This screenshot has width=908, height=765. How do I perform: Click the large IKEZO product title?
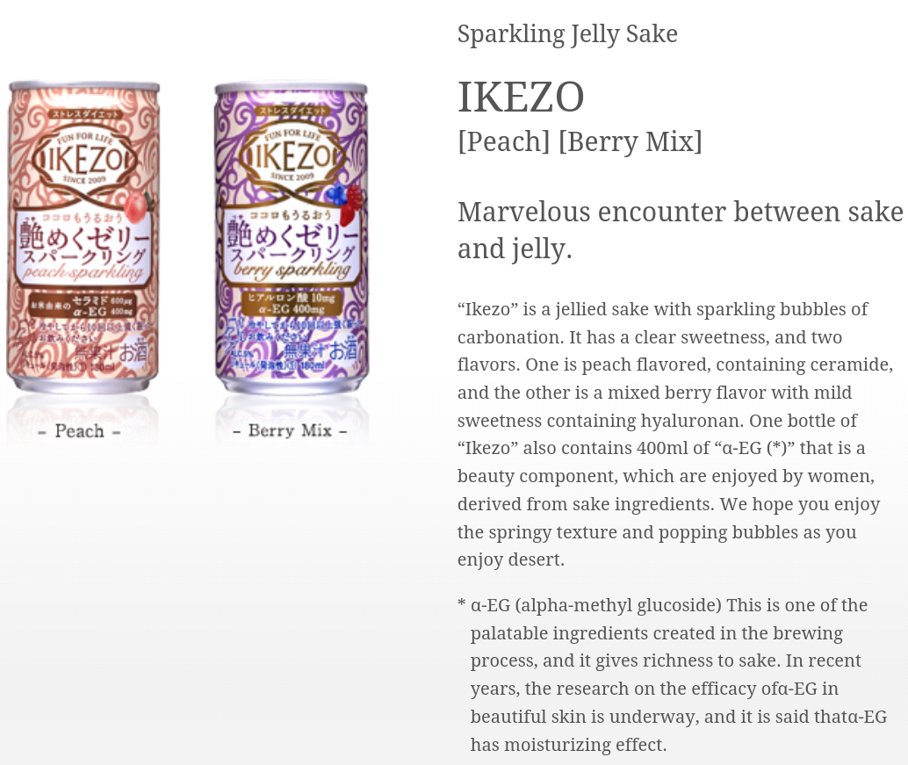pyautogui.click(x=521, y=97)
